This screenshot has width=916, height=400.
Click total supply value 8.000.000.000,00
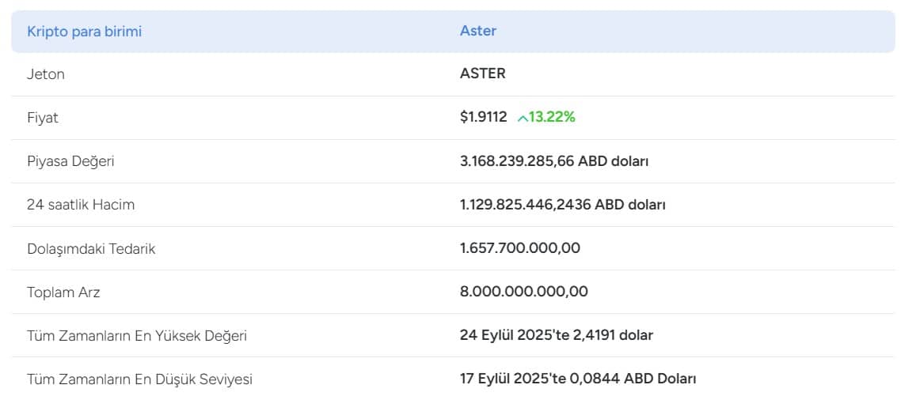[x=523, y=292]
